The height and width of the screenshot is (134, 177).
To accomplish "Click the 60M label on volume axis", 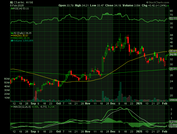I will tap(7, 79).
